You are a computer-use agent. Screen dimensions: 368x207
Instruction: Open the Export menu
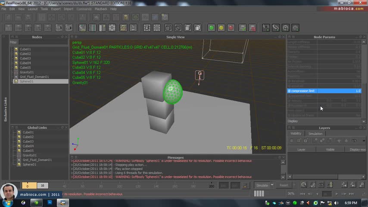pyautogui.click(x=56, y=9)
